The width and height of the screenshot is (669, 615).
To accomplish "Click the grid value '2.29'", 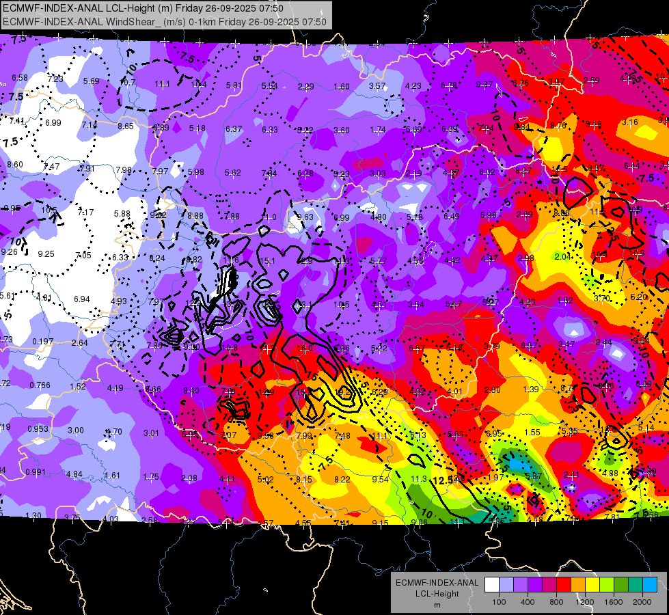I will [x=305, y=87].
